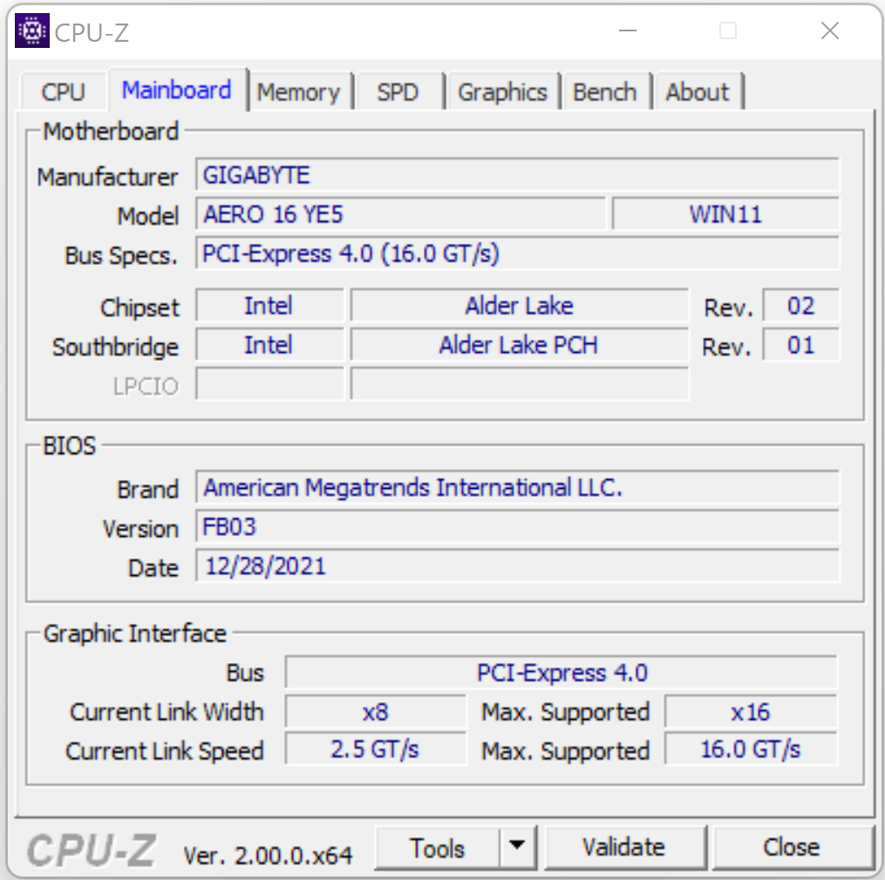Click the GIGABYTE manufacturer field
Image resolution: width=885 pixels, height=880 pixels.
[517, 175]
